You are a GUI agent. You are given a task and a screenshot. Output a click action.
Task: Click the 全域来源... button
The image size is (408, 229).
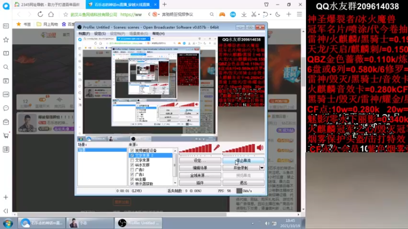pos(200,176)
